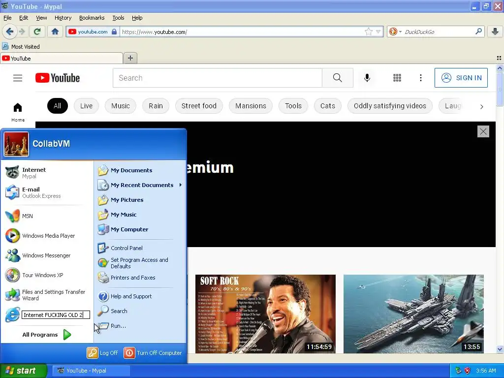Launch Windows Messenger

coord(47,255)
